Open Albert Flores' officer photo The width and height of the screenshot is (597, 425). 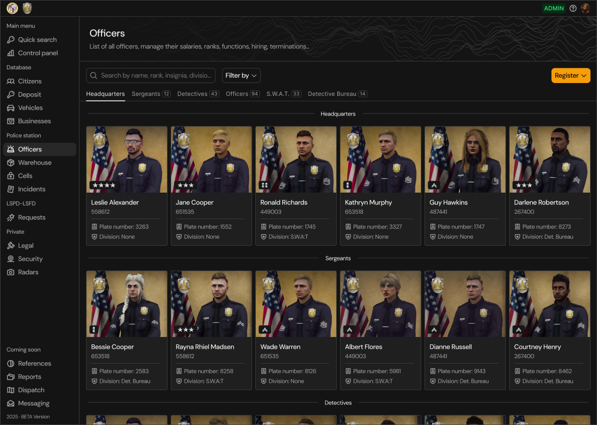coord(380,304)
